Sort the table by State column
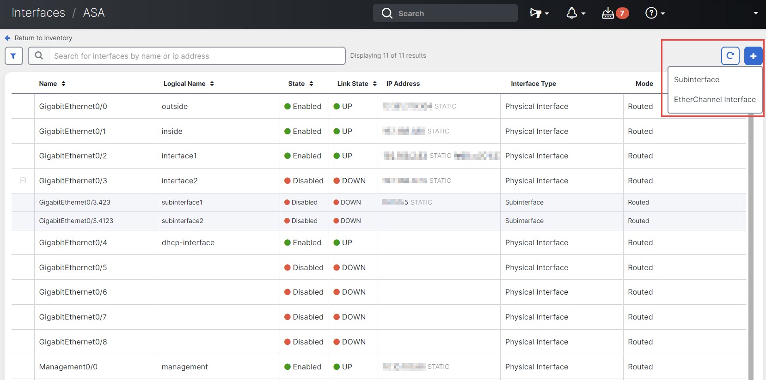Image resolution: width=766 pixels, height=380 pixels. [311, 84]
